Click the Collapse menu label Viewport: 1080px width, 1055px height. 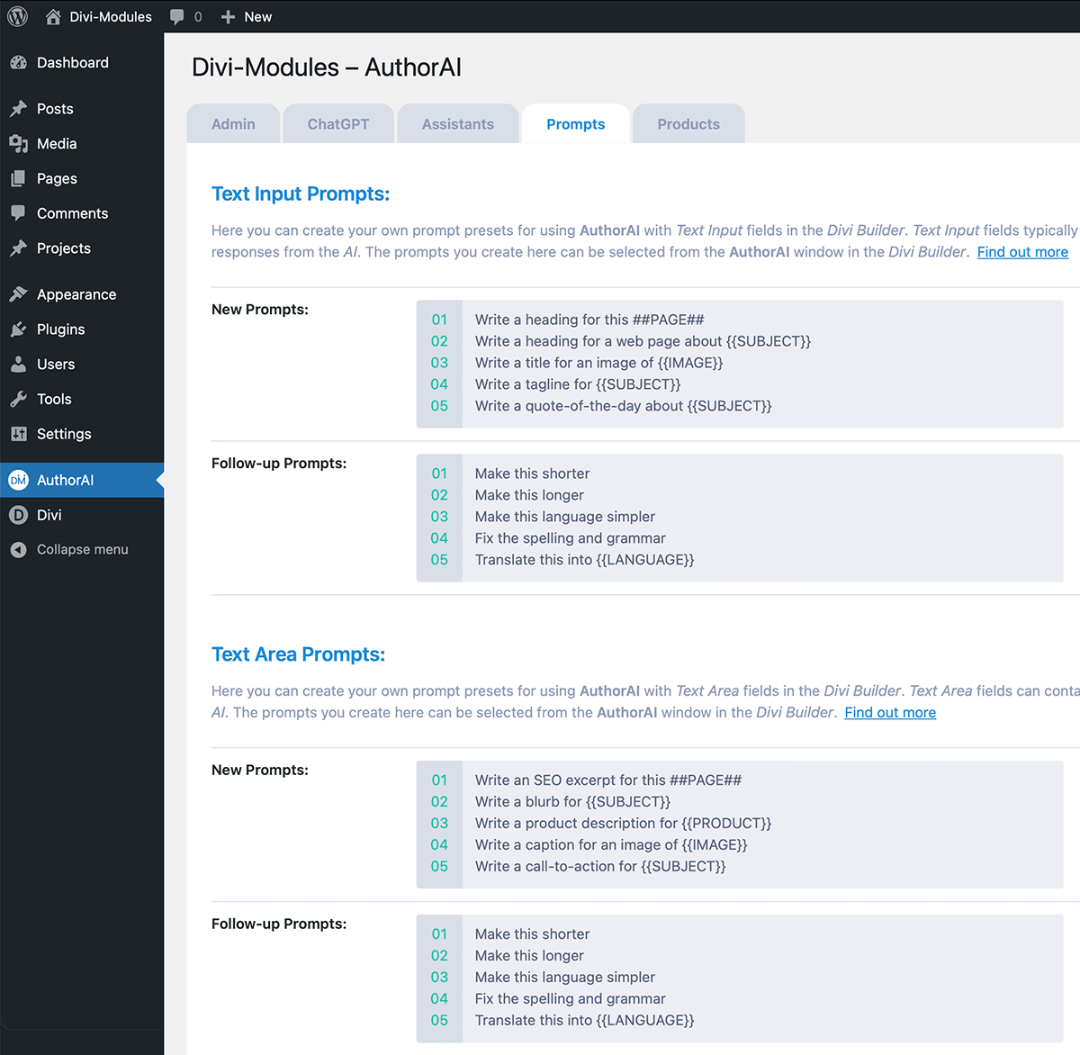pos(83,550)
